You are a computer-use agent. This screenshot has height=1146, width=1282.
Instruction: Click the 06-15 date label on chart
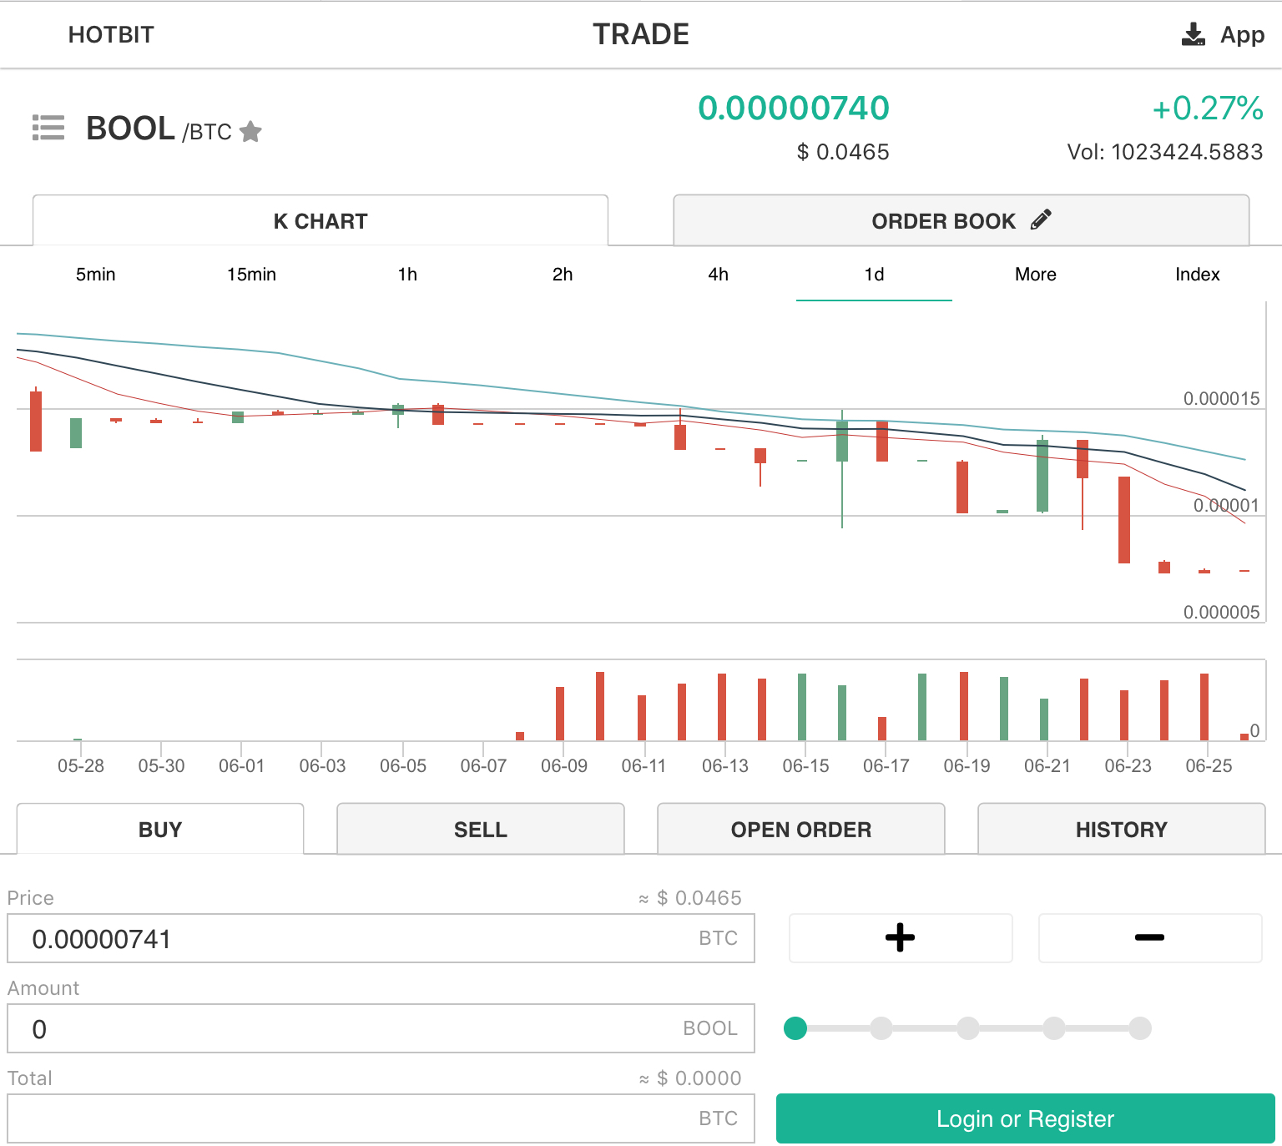(806, 766)
